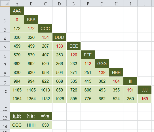Image resolution: width=154 pixels, height=132 pixels.
Task: Click cell 822 in row 9
Action: tap(45, 81)
